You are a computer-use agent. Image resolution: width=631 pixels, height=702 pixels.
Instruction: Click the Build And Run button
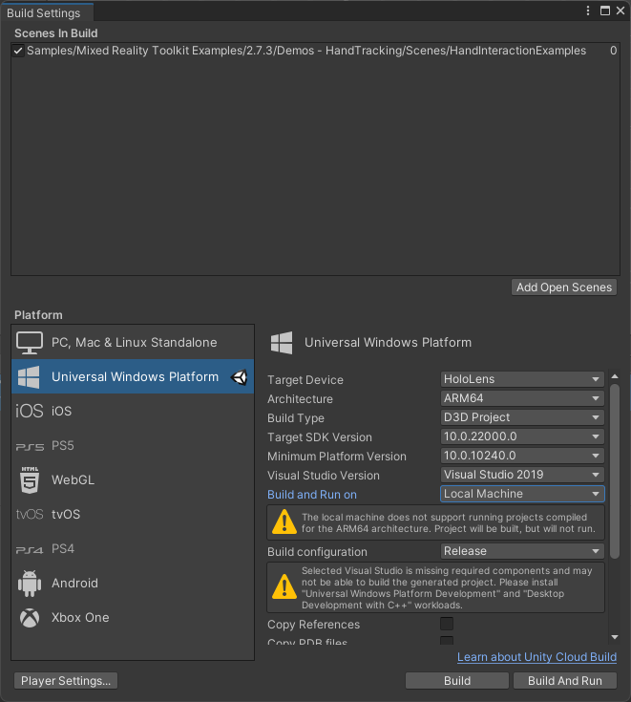click(x=565, y=681)
